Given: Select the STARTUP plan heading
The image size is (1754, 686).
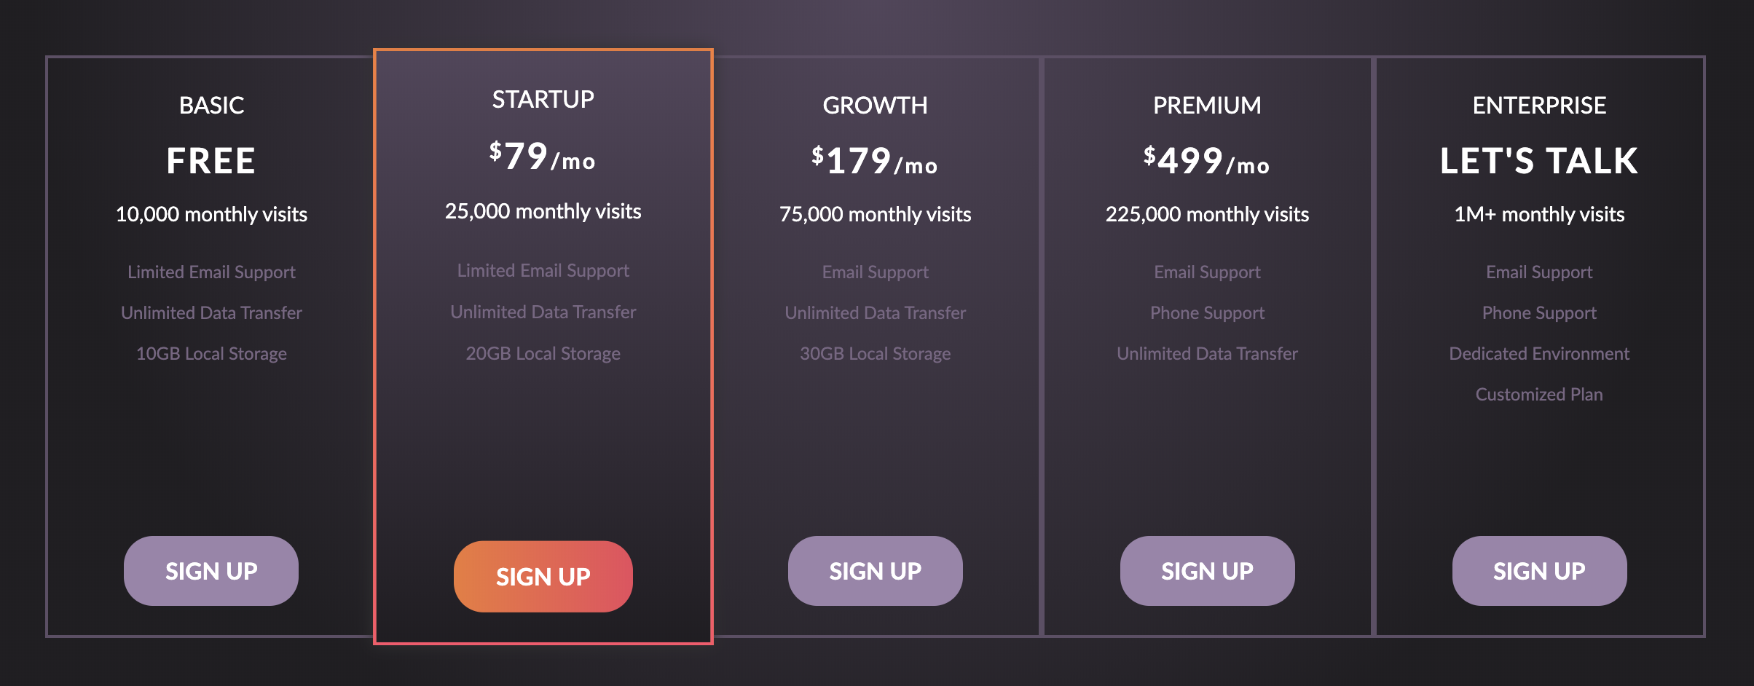Looking at the screenshot, I should point(543,100).
